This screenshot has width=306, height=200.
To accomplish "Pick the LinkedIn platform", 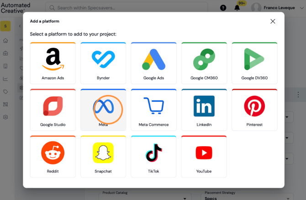I will click(x=204, y=110).
